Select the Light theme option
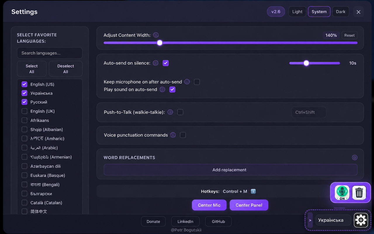The image size is (374, 234). (x=297, y=12)
